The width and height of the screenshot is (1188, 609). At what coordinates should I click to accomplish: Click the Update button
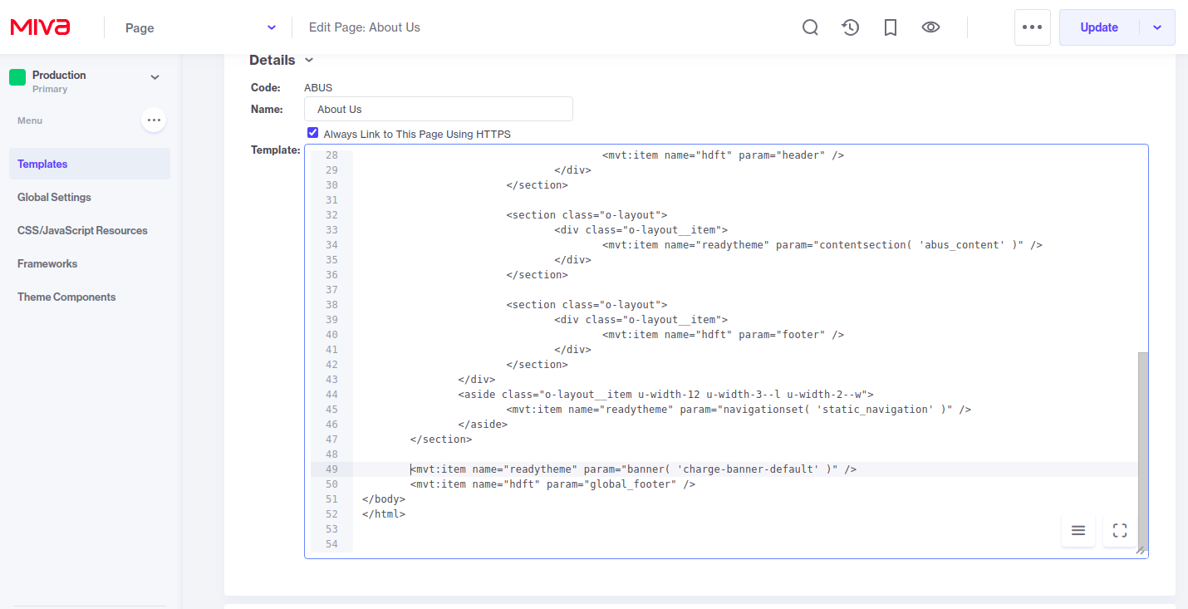tap(1099, 27)
